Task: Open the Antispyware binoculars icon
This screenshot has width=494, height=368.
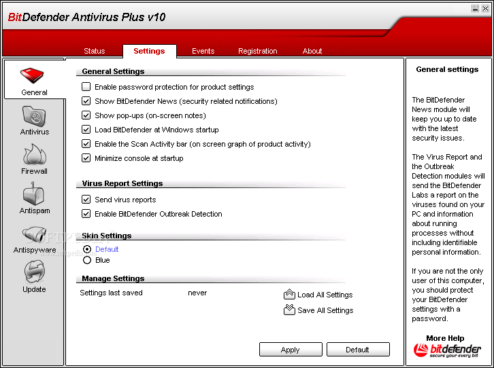Action: click(34, 234)
